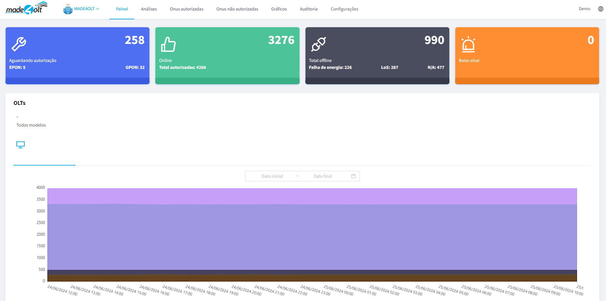606x301 pixels.
Task: Click the made4olt logo
Action: coord(26,8)
